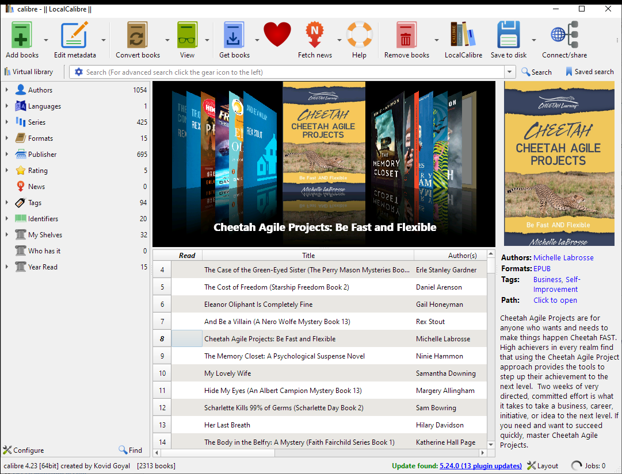Open the LocalCalibre library icon
This screenshot has width=622, height=474.
(463, 35)
